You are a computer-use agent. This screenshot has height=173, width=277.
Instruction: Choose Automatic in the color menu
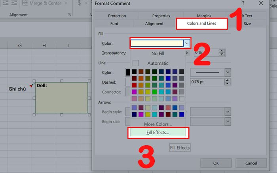(x=158, y=63)
